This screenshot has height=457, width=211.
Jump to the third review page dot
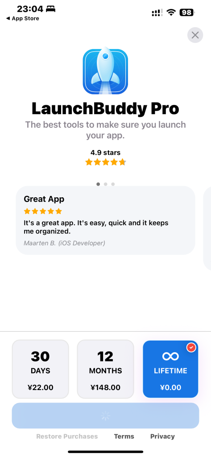tap(113, 184)
